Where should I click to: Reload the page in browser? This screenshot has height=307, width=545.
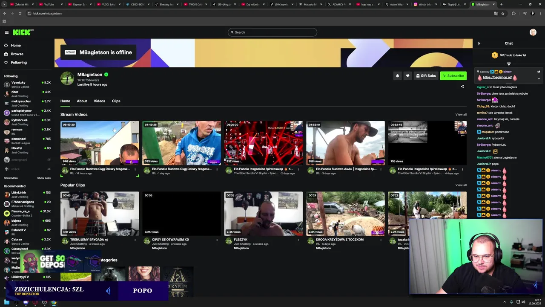(20, 14)
